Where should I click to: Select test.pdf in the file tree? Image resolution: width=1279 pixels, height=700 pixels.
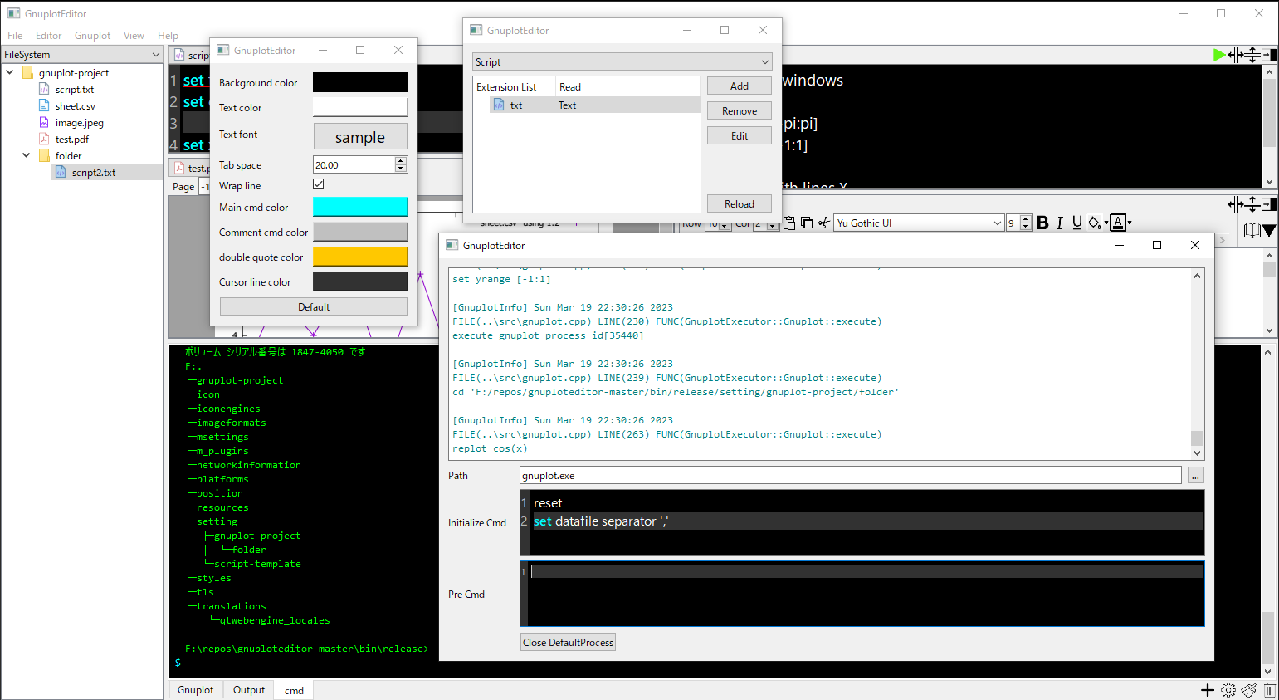click(72, 140)
